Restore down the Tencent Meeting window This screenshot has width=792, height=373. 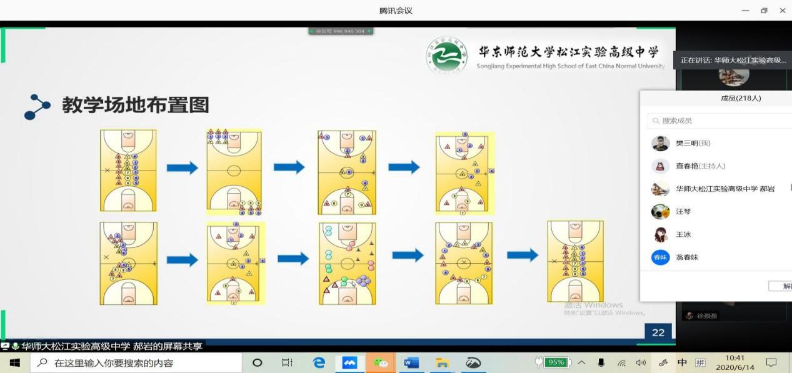pos(764,11)
